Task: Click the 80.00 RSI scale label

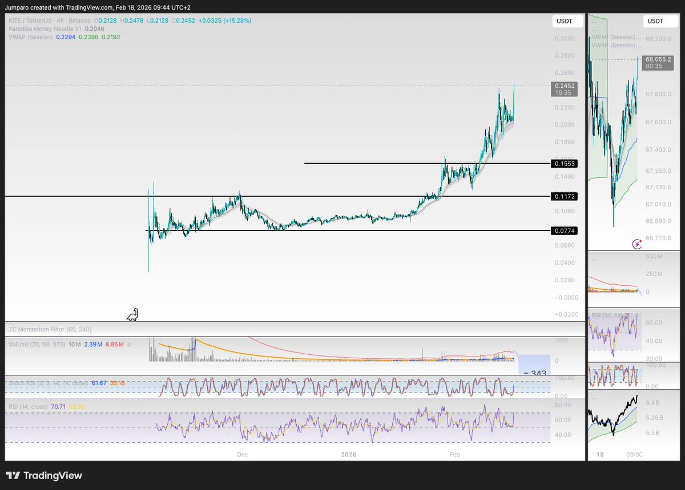Action: 563,406
